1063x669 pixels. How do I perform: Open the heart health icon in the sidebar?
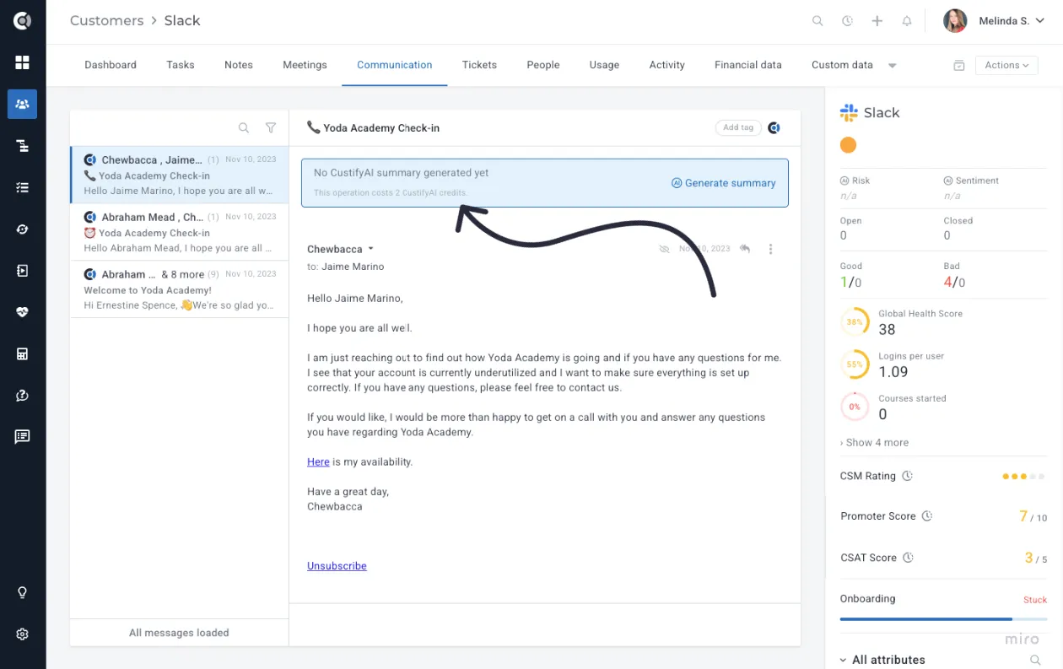(x=22, y=312)
